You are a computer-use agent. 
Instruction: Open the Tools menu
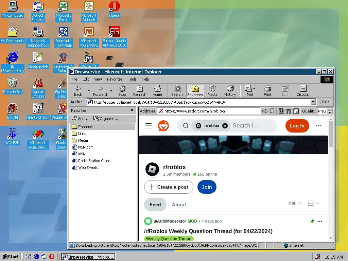[x=132, y=79]
